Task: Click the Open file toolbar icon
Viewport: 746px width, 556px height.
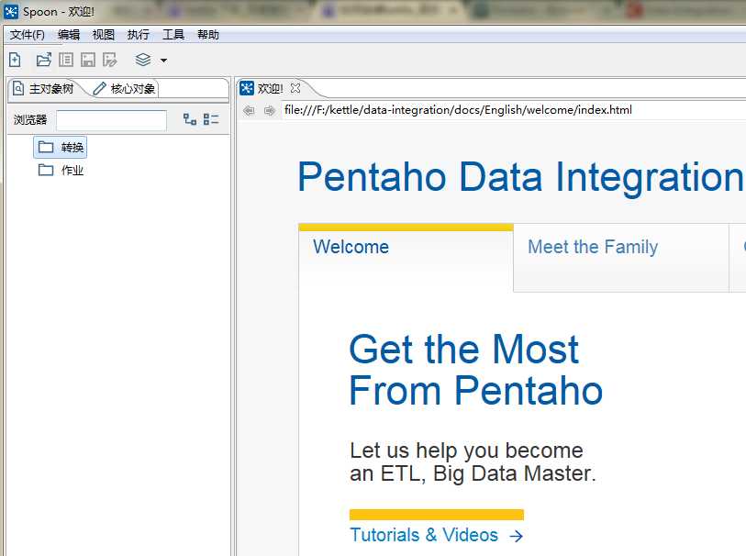Action: pos(43,60)
